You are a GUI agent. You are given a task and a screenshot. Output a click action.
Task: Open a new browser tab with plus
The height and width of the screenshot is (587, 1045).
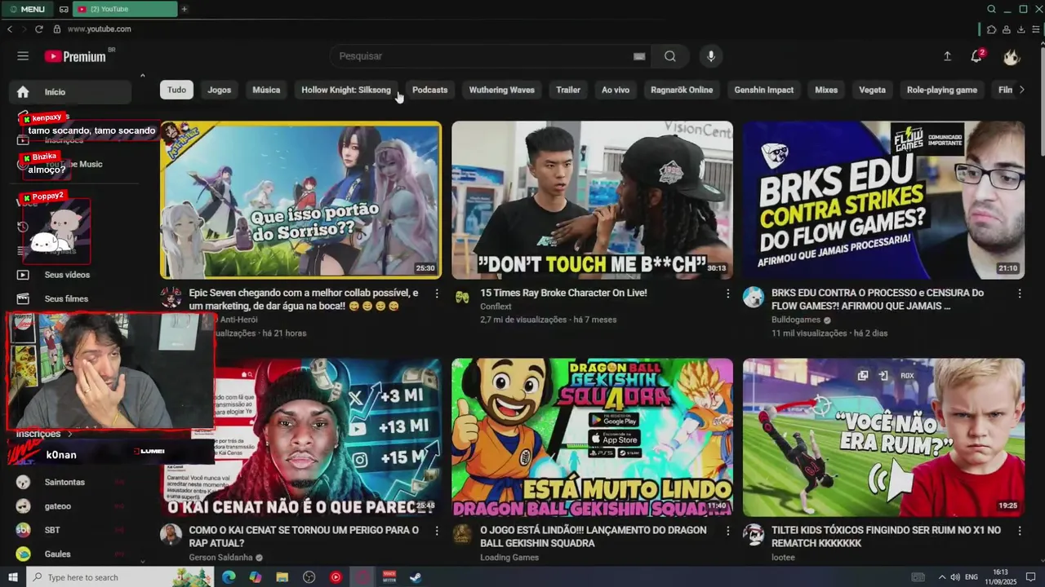click(184, 9)
